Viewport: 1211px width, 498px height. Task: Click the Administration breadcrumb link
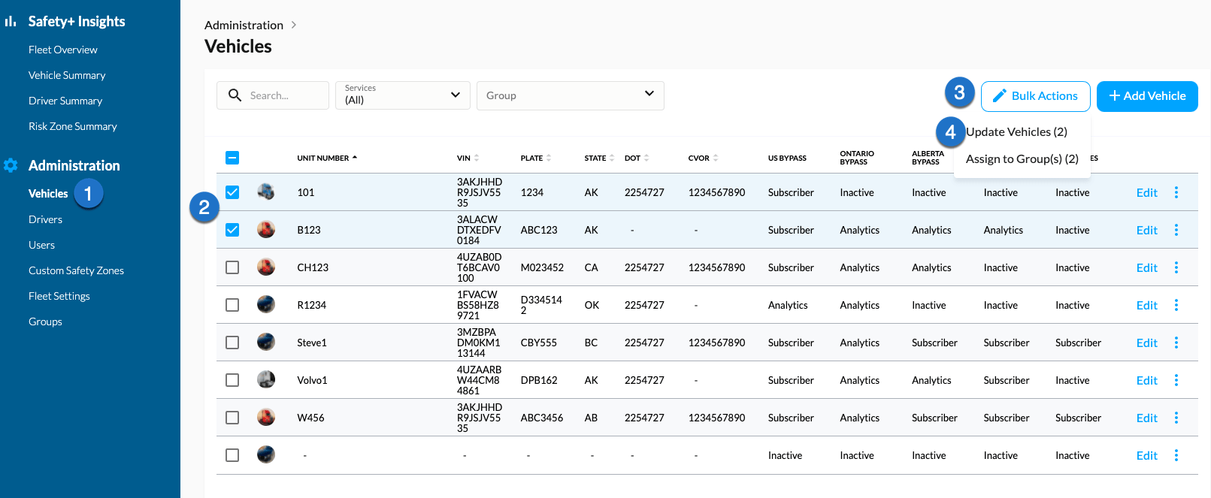pyautogui.click(x=244, y=25)
